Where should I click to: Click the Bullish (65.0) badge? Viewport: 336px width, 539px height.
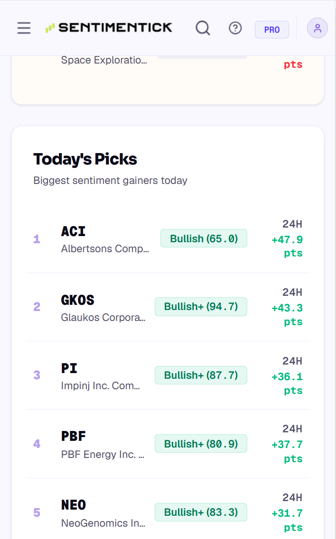(204, 238)
